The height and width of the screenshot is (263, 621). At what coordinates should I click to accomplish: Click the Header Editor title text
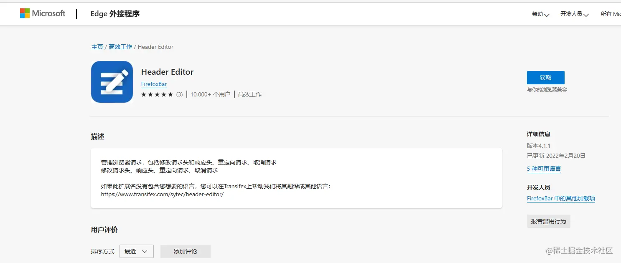(x=167, y=72)
